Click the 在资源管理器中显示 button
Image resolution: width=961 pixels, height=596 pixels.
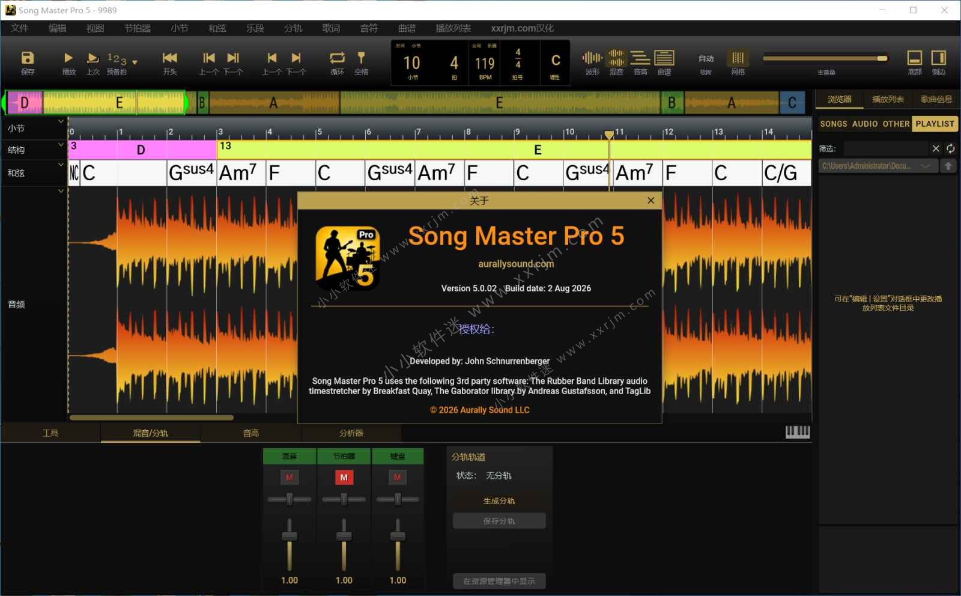click(x=499, y=581)
